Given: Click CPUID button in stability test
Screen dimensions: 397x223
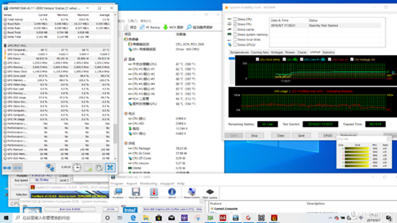Looking at the screenshot, I should 328,135.
